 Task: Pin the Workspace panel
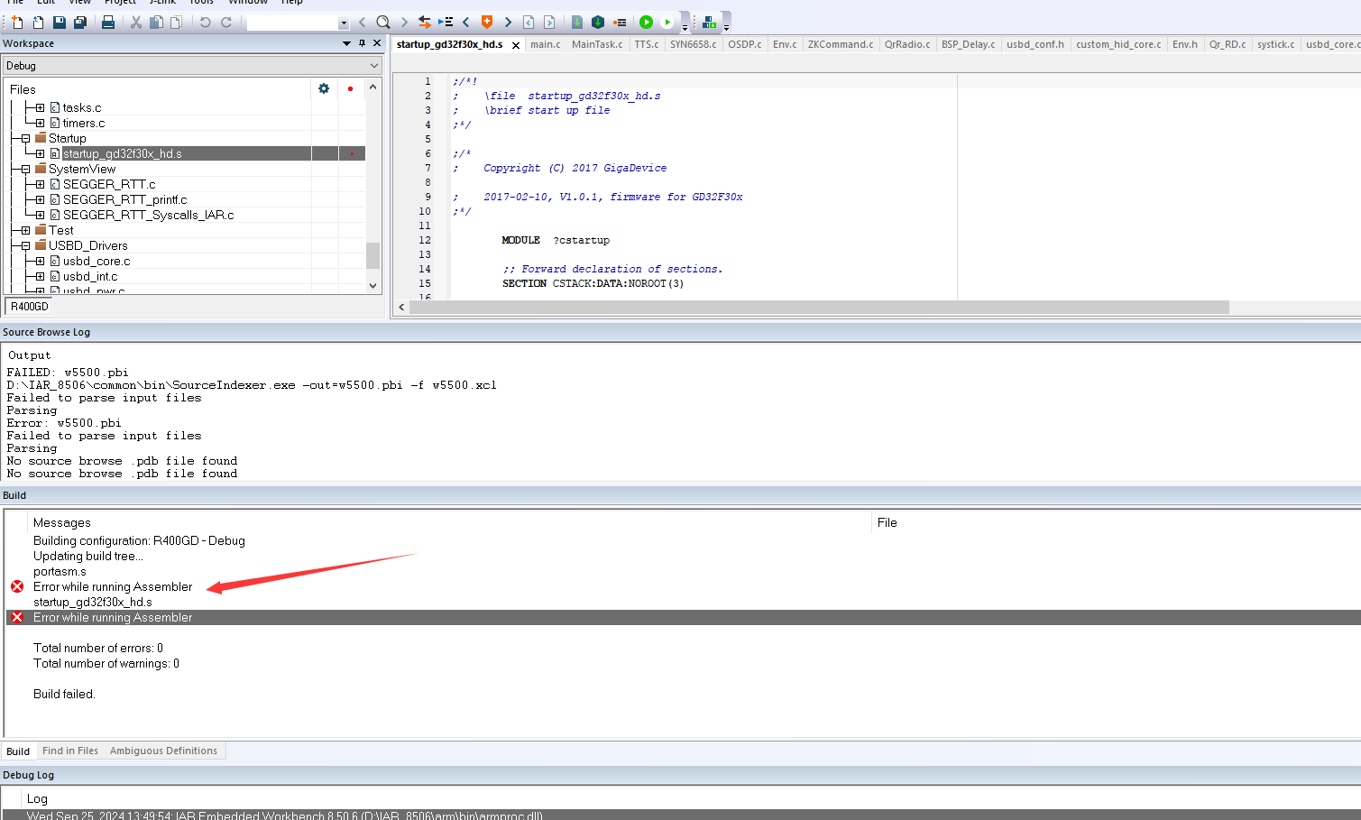click(363, 43)
